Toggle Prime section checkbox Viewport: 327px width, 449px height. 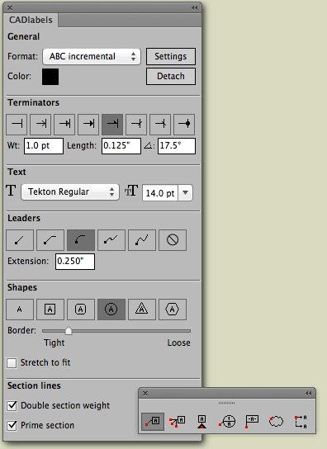[12, 425]
